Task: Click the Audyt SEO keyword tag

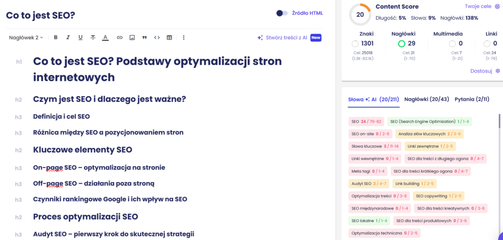Action: [368, 184]
